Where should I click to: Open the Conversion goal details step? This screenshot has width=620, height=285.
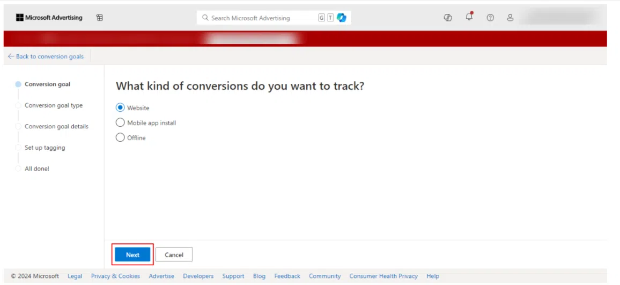click(x=56, y=126)
